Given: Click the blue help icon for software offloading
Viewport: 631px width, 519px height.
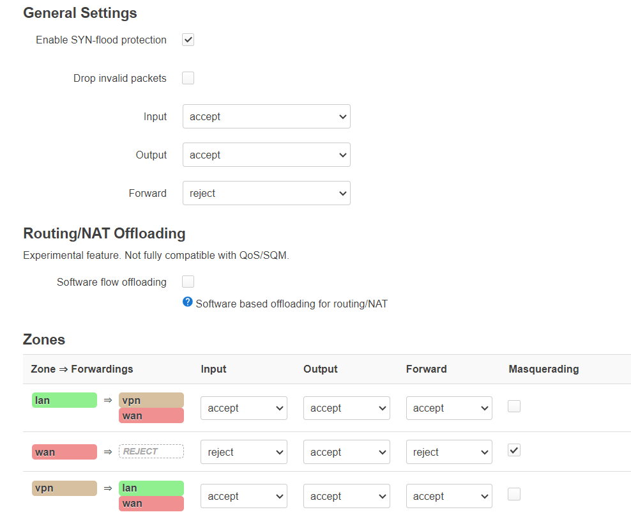Looking at the screenshot, I should pyautogui.click(x=188, y=302).
